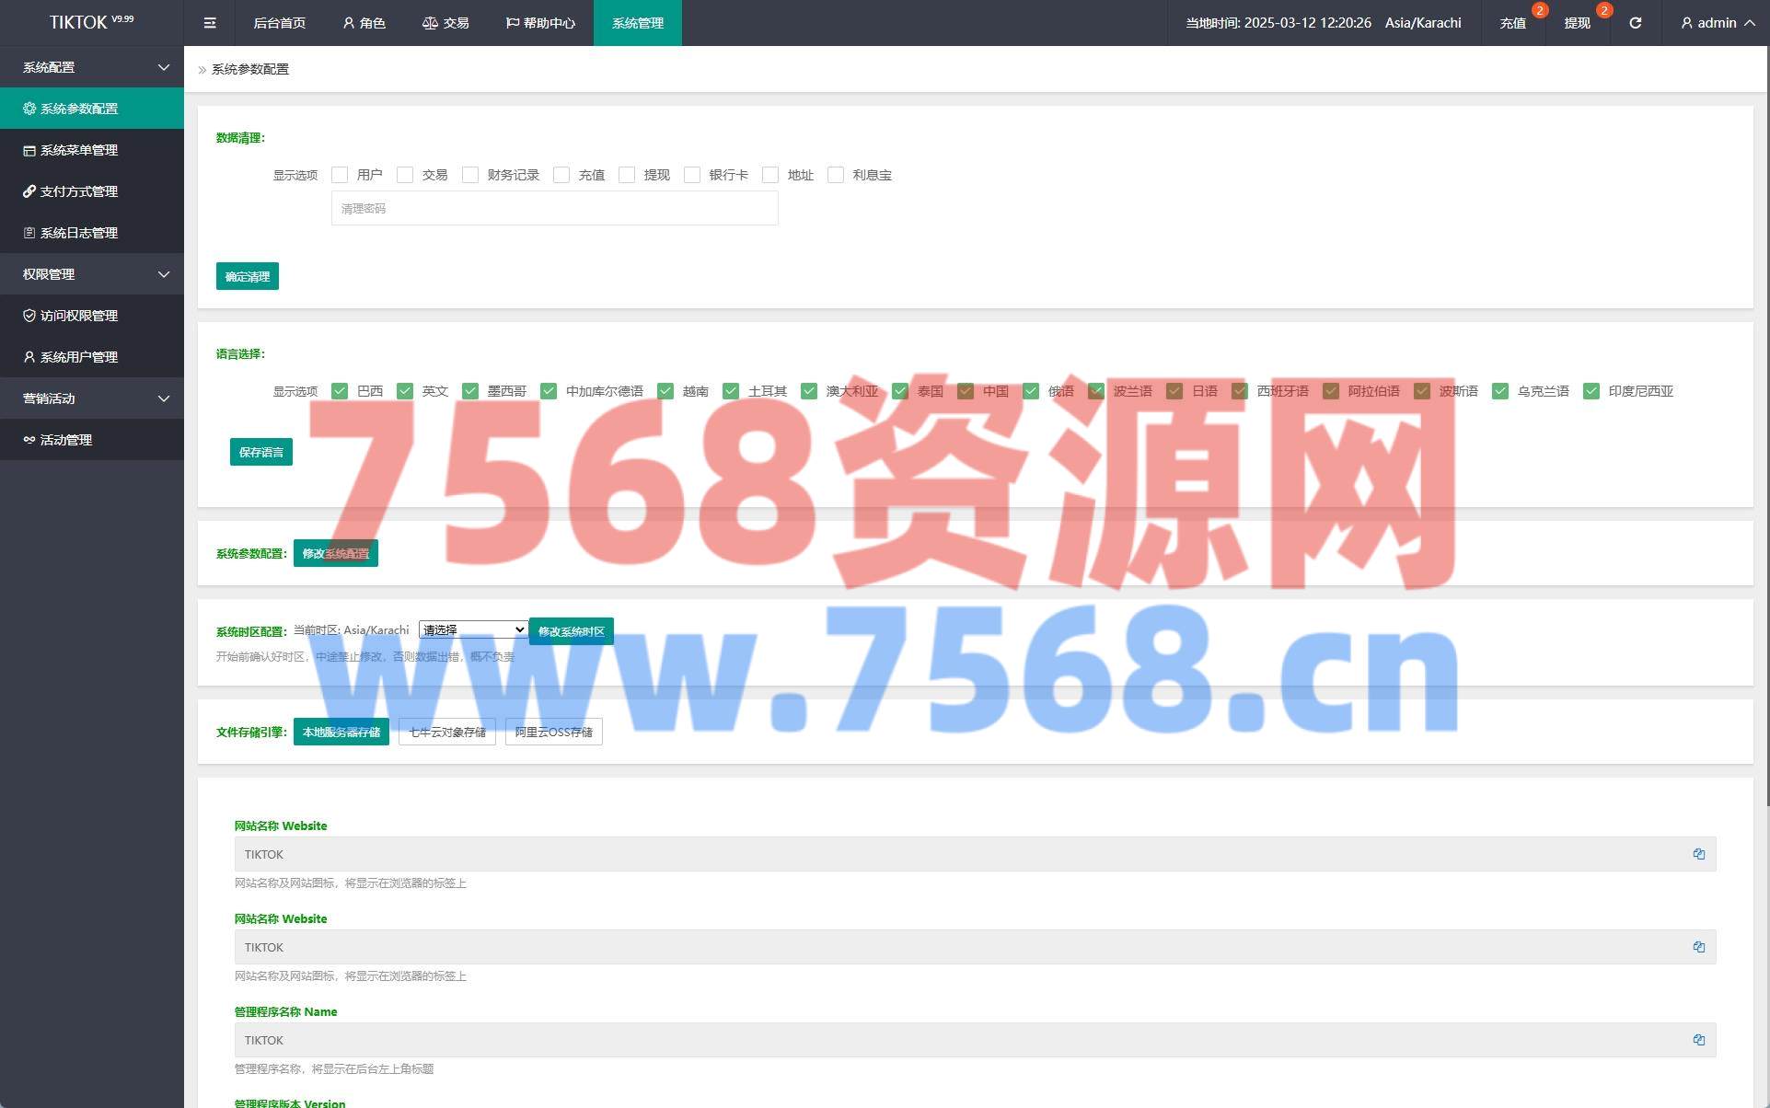Open 系统日志管理 in sidebar
Image resolution: width=1770 pixels, height=1108 pixels.
pyautogui.click(x=79, y=233)
